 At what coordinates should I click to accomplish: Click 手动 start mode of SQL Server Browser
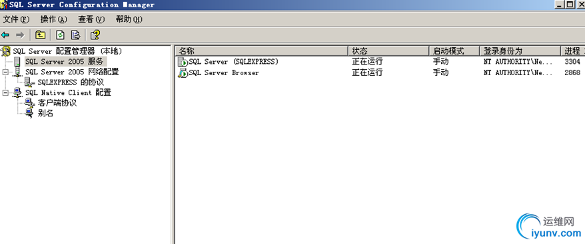point(440,72)
